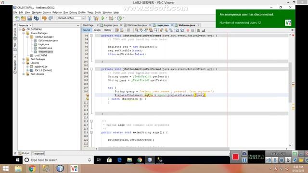Collapse code fold at line 119

pyautogui.click(x=91, y=133)
